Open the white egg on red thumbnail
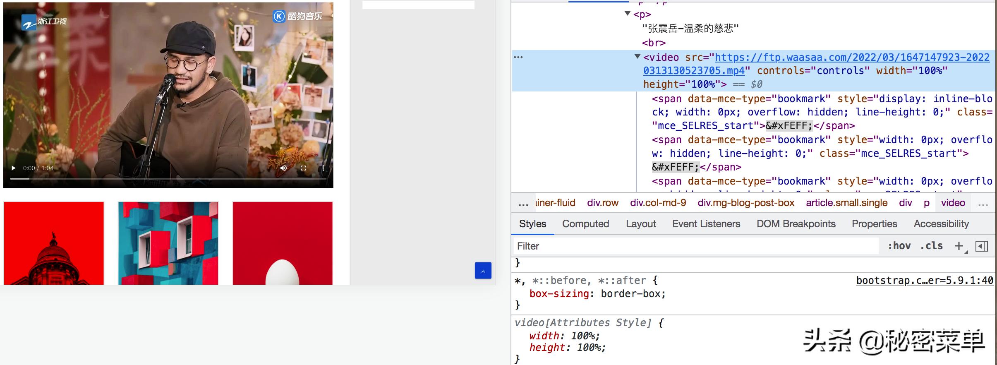Viewport: 997px width, 365px height. point(283,243)
